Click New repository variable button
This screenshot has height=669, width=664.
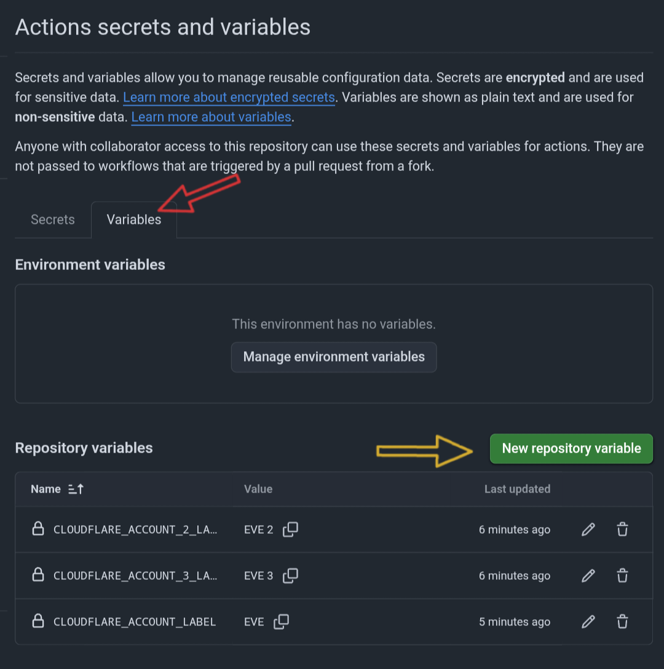click(571, 448)
